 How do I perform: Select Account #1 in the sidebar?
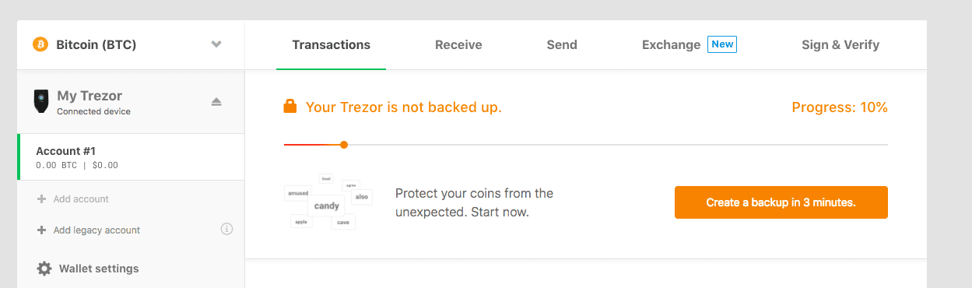(131, 157)
